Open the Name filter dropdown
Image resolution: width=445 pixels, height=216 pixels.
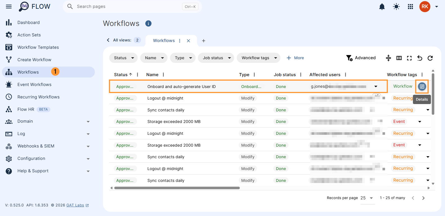click(154, 58)
